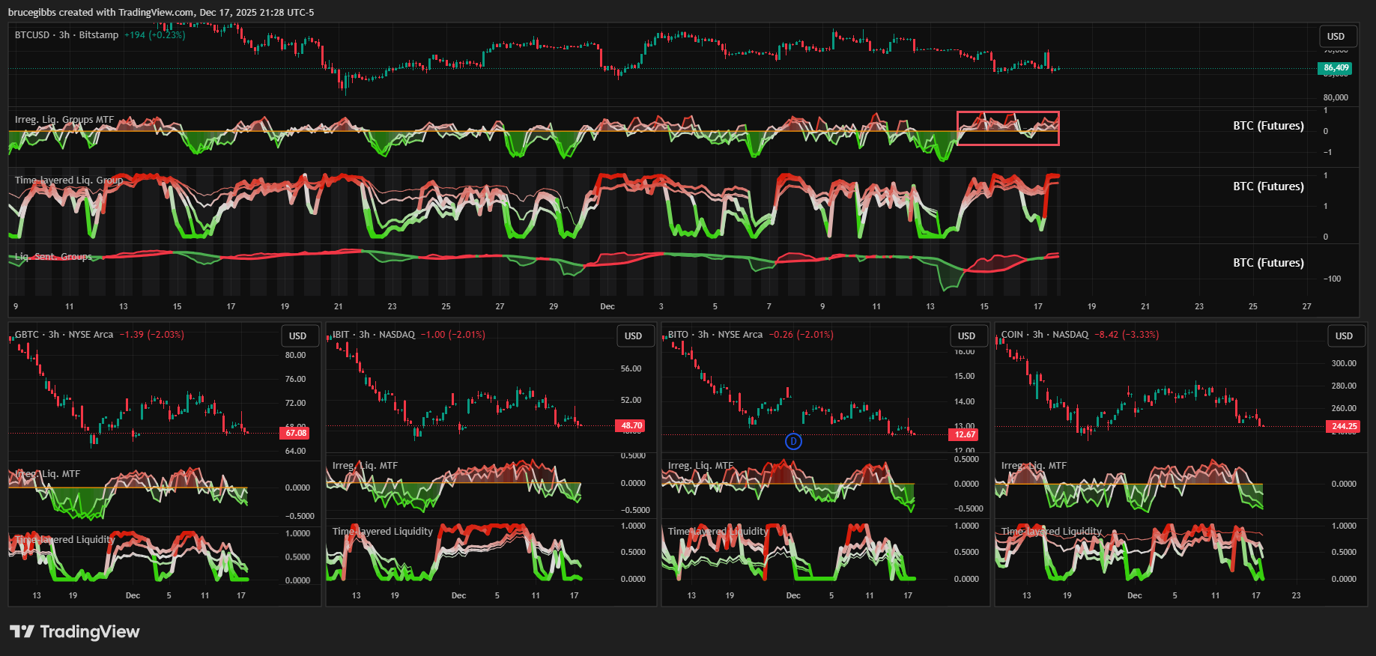Viewport: 1376px width, 656px height.
Task: Click the Dec marker on BTCUSD time axis
Action: (607, 306)
